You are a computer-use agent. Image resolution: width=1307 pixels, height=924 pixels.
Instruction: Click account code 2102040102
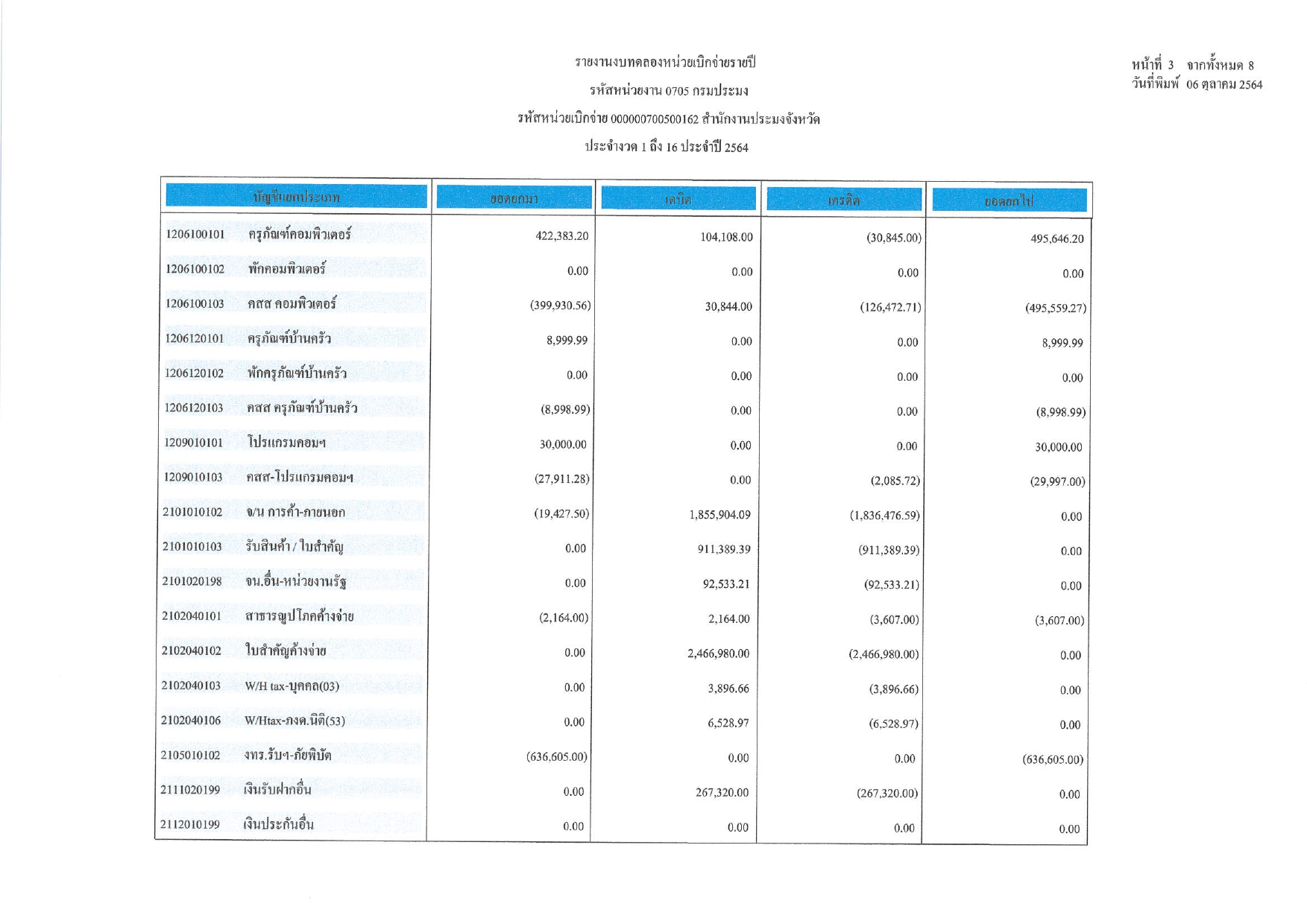click(192, 651)
